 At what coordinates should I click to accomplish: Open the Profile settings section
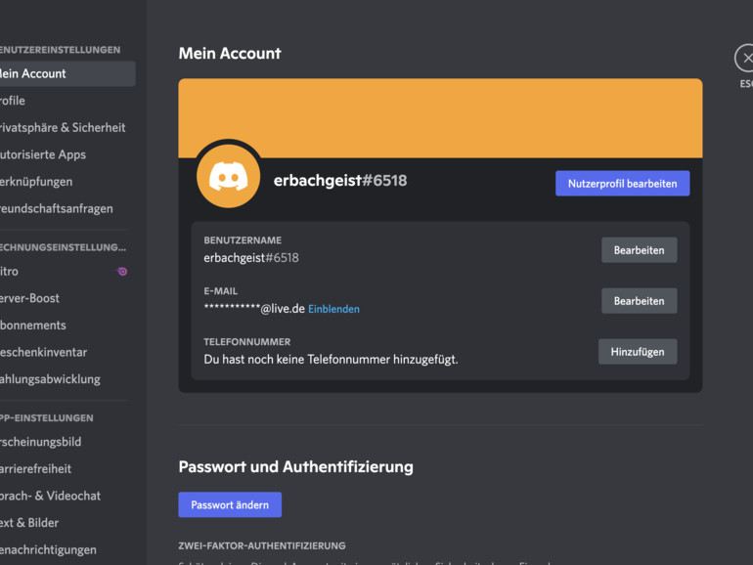tap(67, 101)
